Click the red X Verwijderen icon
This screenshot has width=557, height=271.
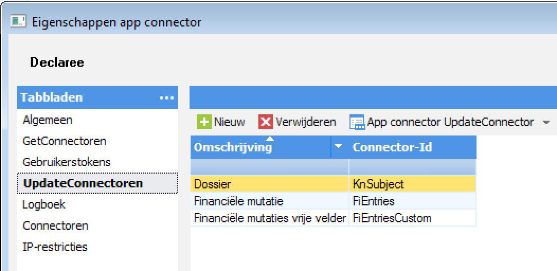265,122
